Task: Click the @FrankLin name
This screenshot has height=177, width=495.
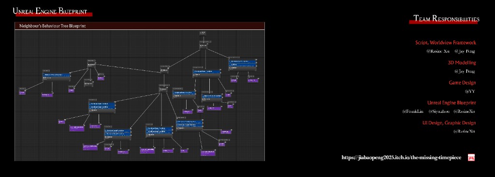Action: pos(413,111)
